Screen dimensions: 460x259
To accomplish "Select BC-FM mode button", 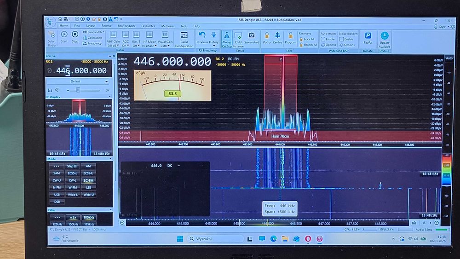I will (x=88, y=180).
